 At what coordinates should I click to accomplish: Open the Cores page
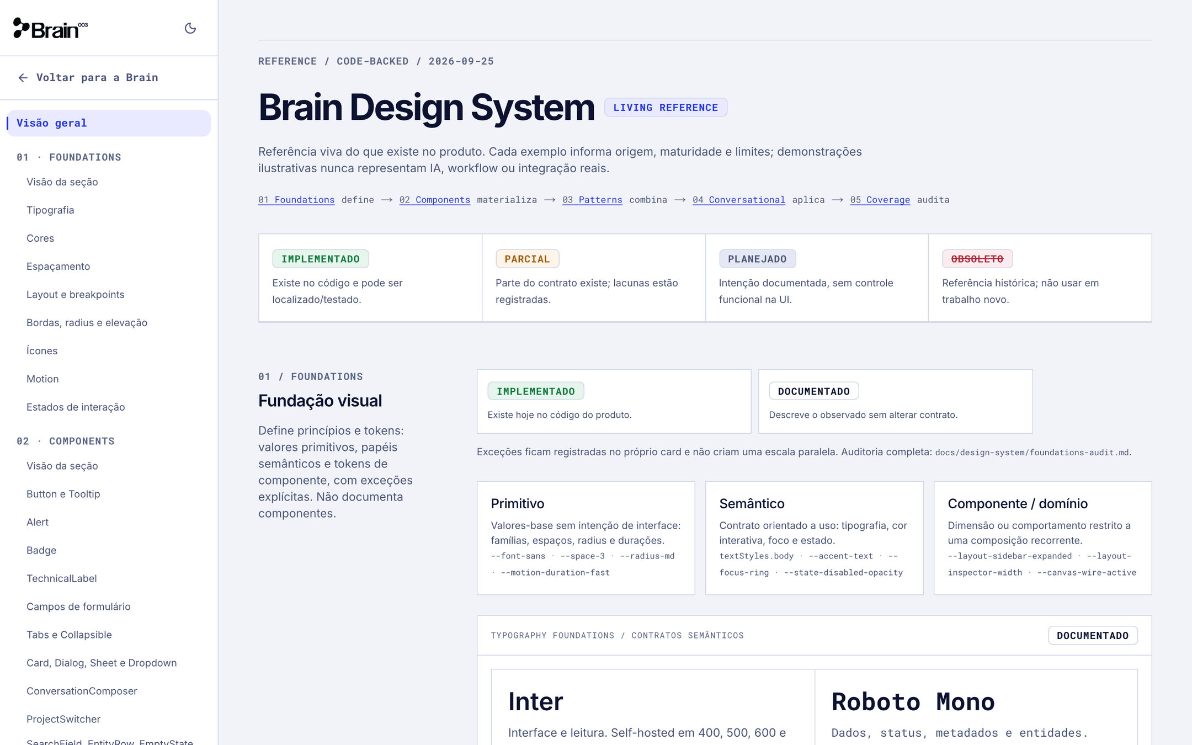tap(40, 238)
